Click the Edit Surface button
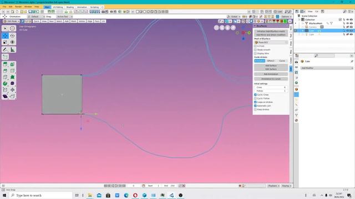This screenshot has width=355, height=199. pos(271,69)
